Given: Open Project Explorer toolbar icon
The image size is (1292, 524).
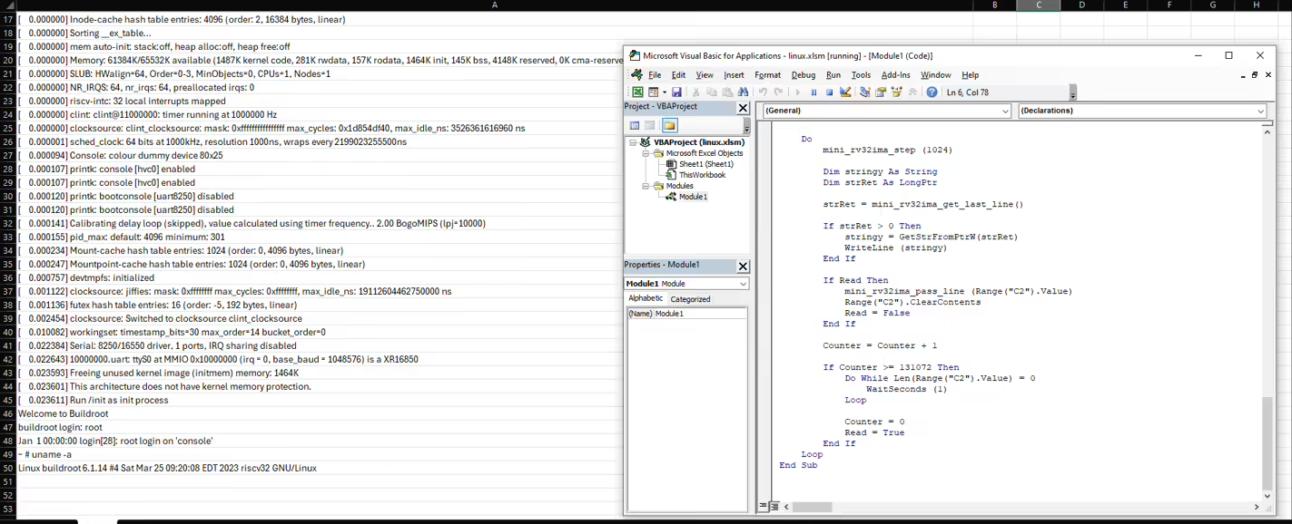Looking at the screenshot, I should click(x=864, y=92).
